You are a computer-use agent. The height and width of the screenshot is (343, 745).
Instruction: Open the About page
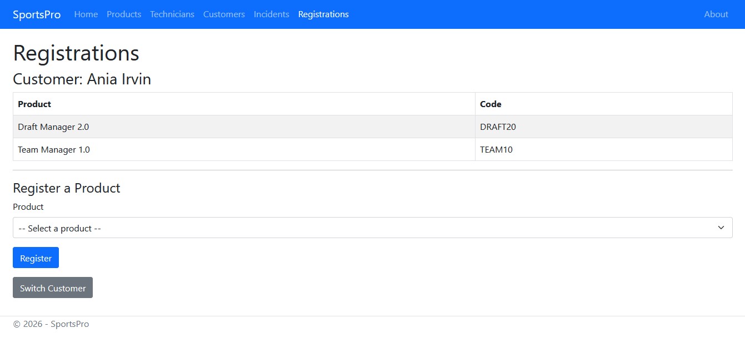coord(716,14)
